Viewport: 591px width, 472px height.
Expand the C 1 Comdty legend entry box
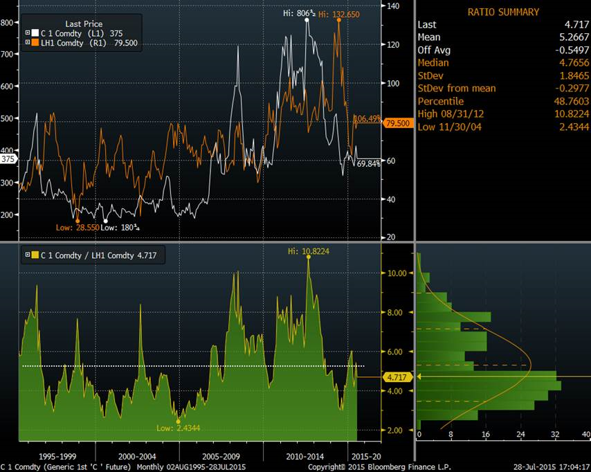pyautogui.click(x=28, y=33)
